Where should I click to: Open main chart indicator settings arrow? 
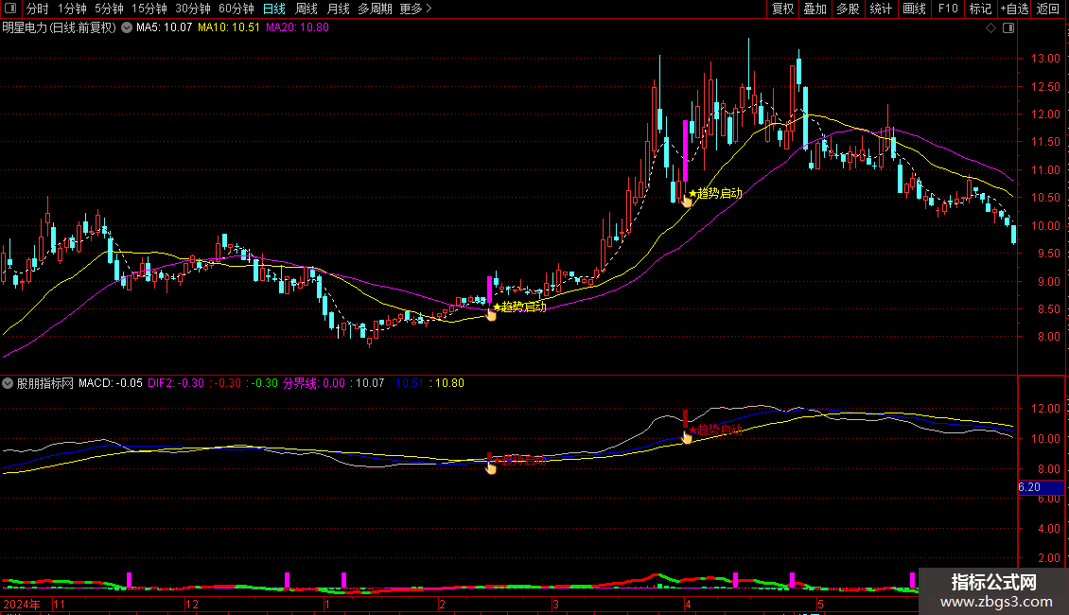click(127, 28)
